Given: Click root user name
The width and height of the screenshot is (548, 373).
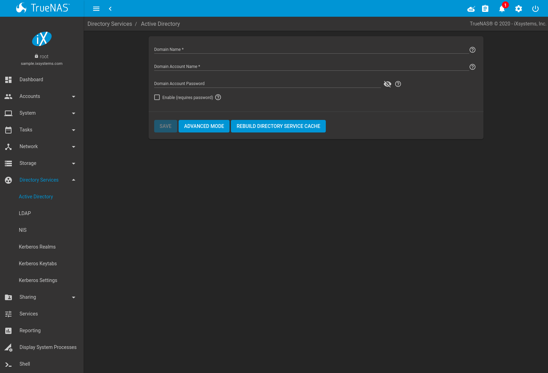Looking at the screenshot, I should (44, 56).
